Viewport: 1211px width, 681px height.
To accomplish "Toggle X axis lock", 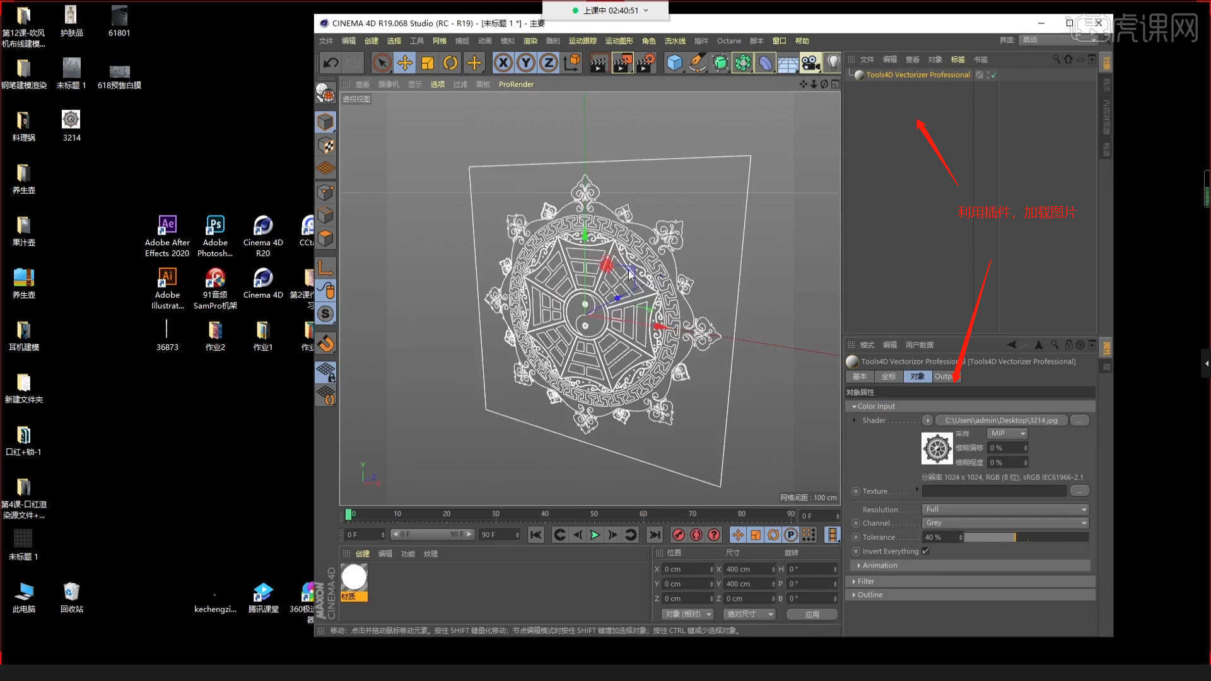I will coord(503,62).
